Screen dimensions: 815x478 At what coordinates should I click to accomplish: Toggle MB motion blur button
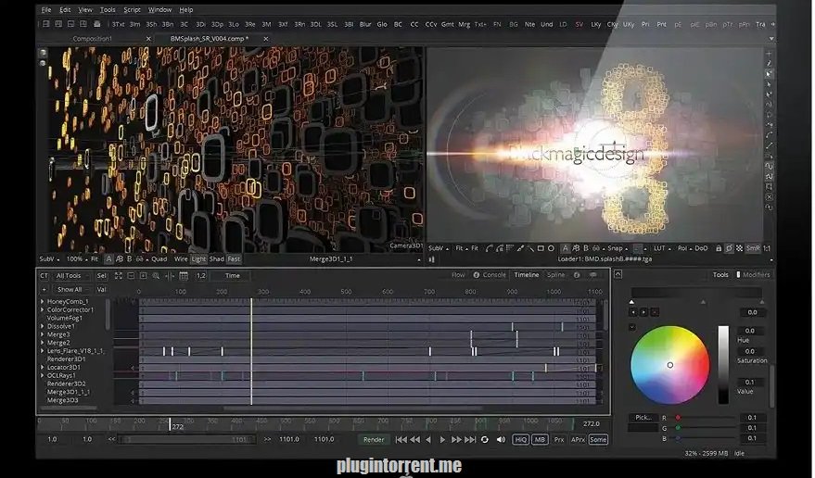click(x=540, y=439)
